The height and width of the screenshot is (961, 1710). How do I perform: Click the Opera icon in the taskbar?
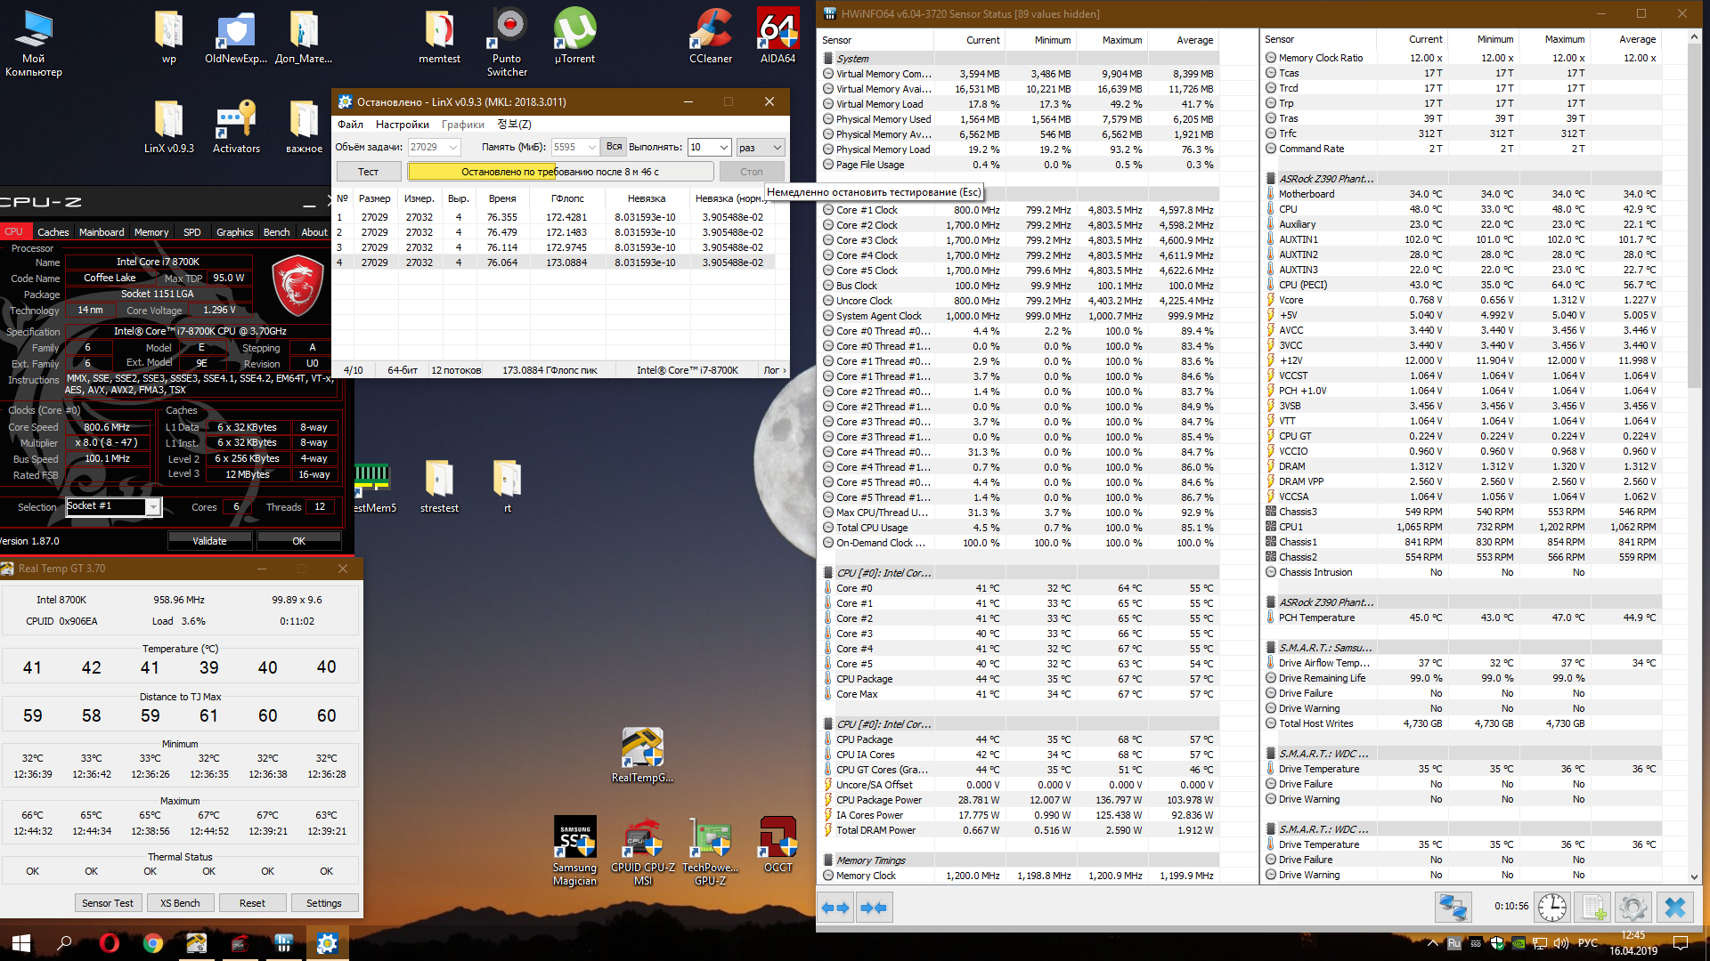click(110, 942)
